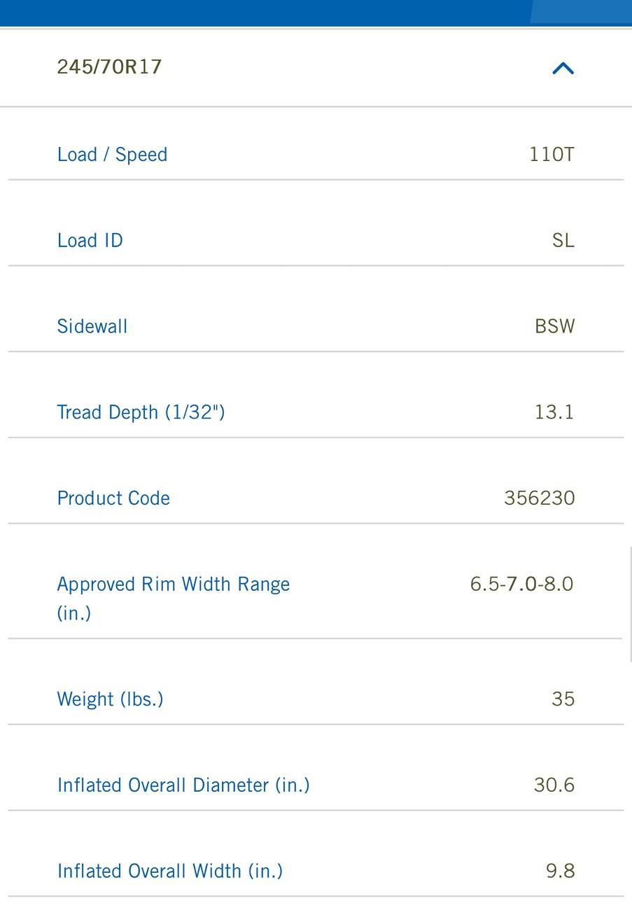Click Approved Rim Width Range label

(x=173, y=598)
